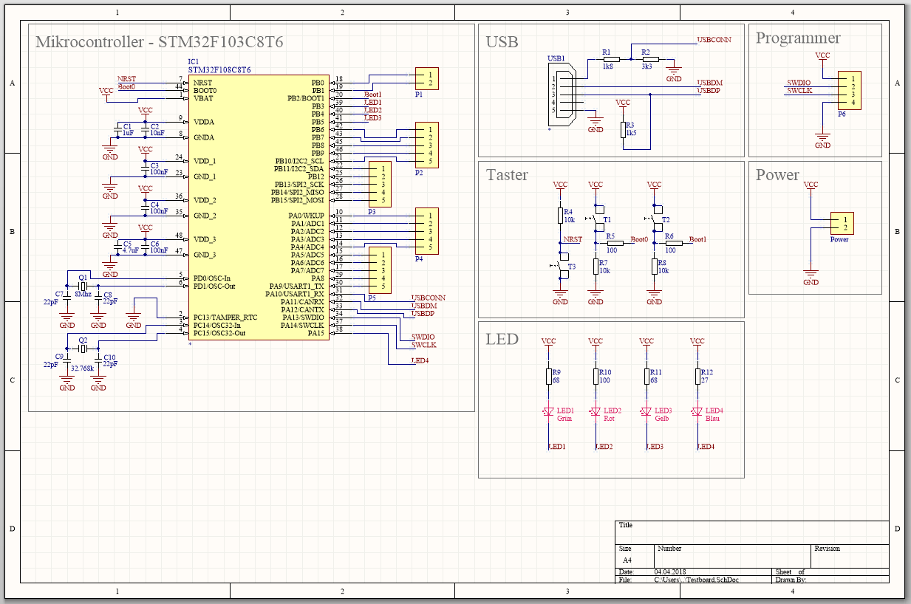Select capacitor C4 100nF

146,208
